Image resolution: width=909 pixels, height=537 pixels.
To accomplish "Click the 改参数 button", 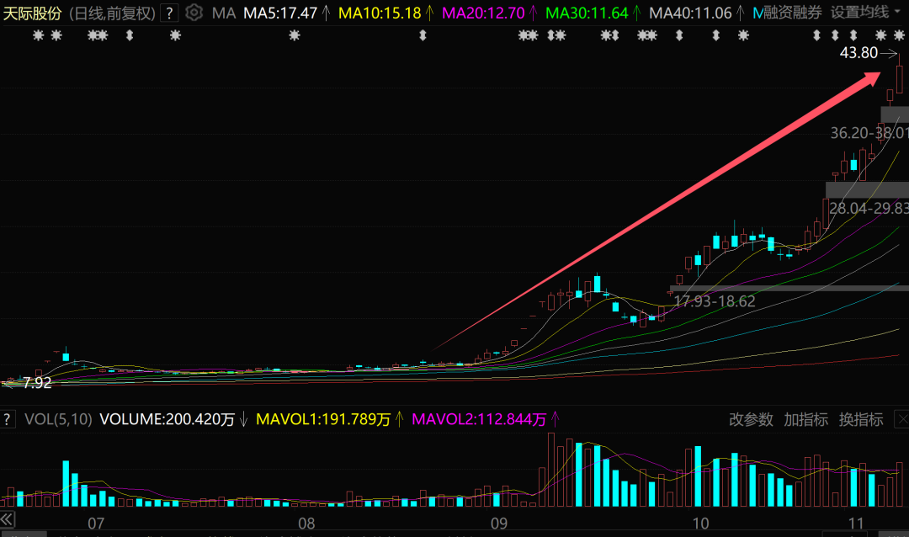I will click(751, 419).
